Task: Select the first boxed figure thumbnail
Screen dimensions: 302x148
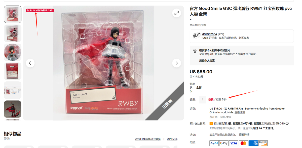Action: [x=13, y=15]
